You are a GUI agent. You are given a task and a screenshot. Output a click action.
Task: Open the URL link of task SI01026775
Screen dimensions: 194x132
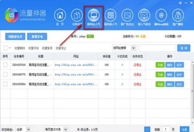[76, 74]
